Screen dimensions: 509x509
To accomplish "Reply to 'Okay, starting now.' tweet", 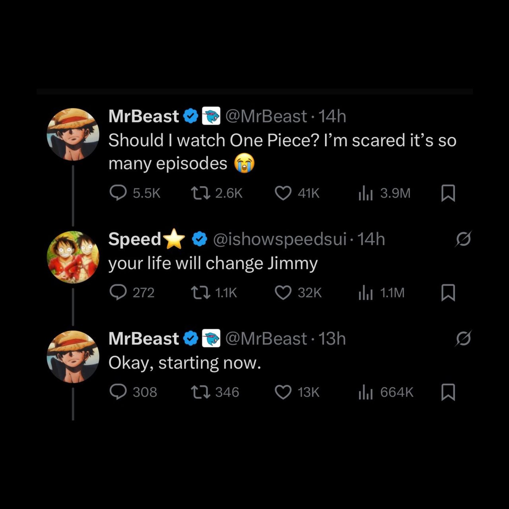I will pyautogui.click(x=118, y=392).
